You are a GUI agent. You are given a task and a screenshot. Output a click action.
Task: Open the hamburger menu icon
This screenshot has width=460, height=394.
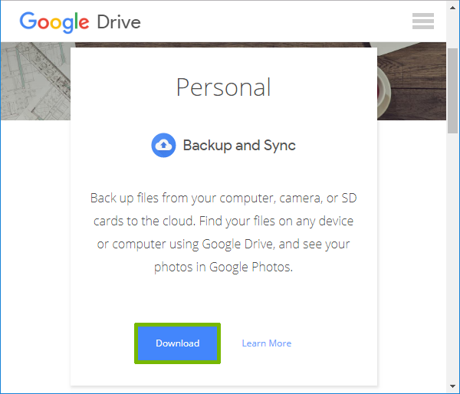(422, 21)
